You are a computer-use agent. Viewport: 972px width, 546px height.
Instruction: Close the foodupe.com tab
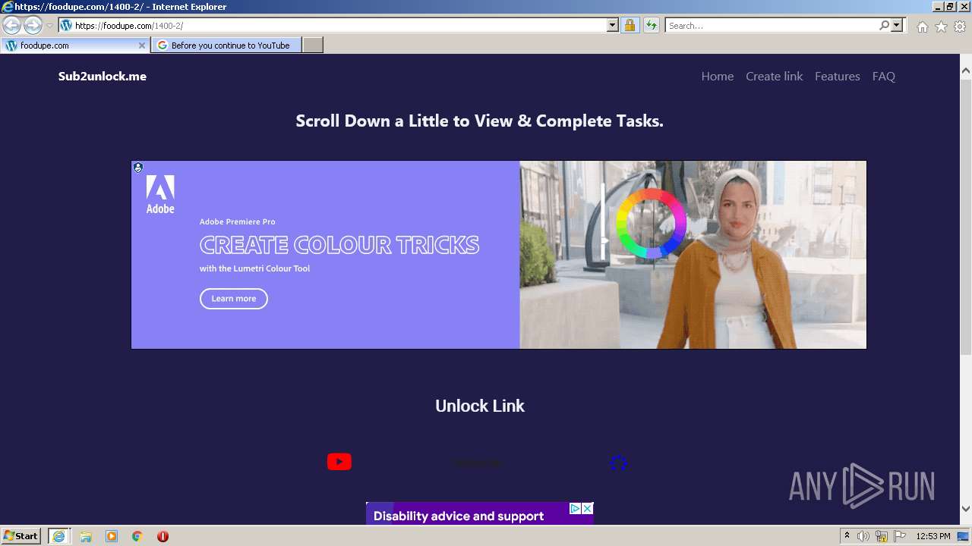click(141, 45)
